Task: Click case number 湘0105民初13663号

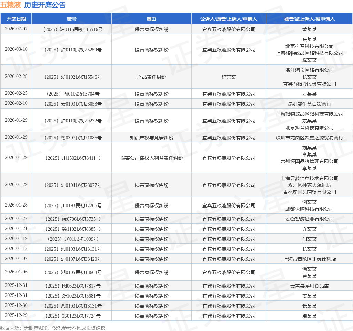Action: [x=73, y=272]
